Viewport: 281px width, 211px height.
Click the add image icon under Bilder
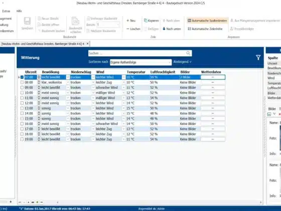269,114
